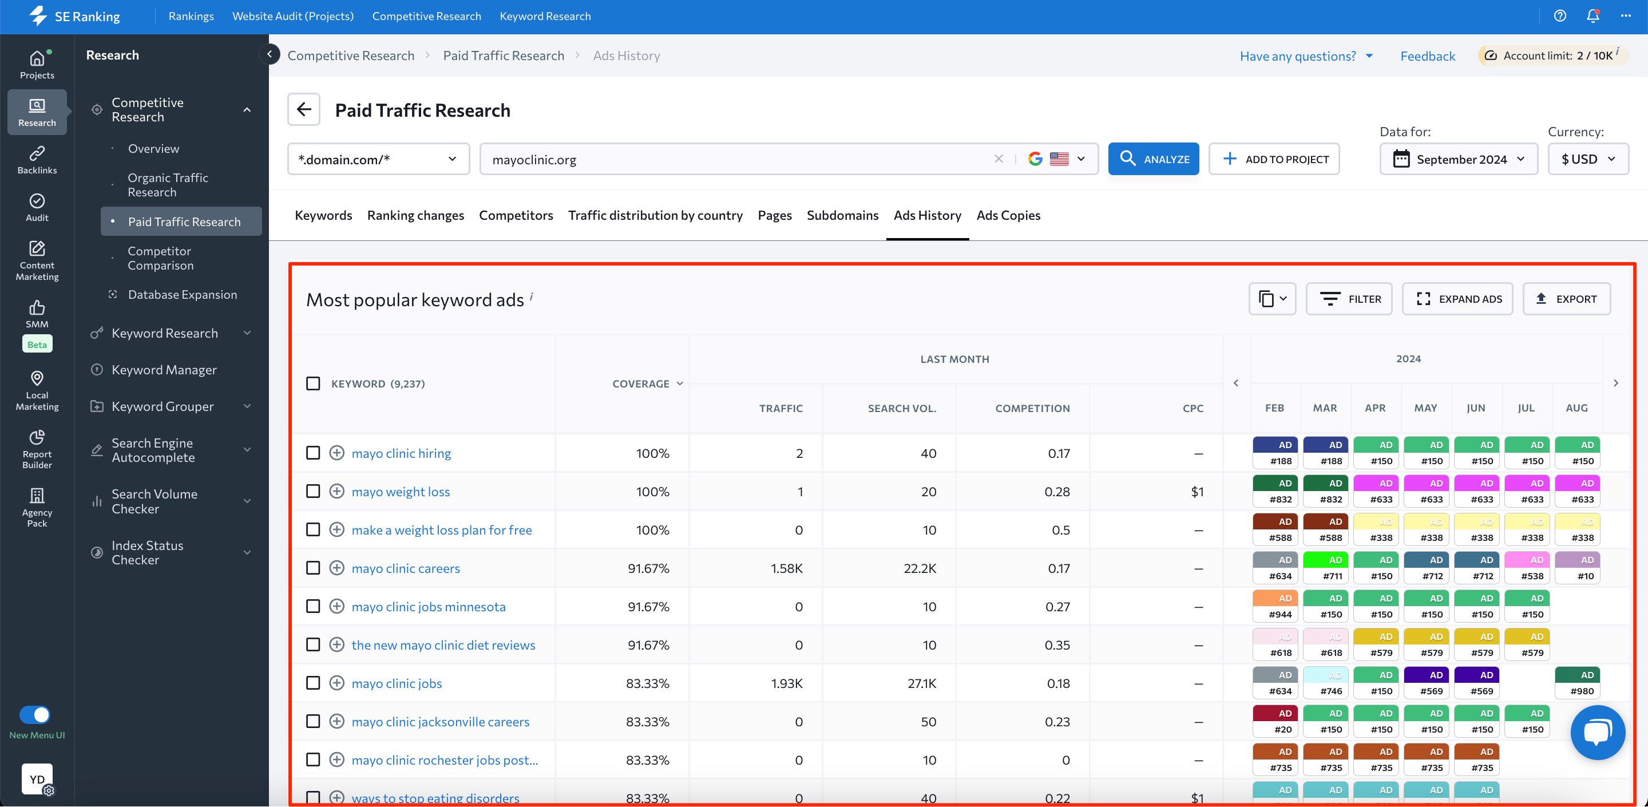Click the ANALYZE button

[1153, 159]
